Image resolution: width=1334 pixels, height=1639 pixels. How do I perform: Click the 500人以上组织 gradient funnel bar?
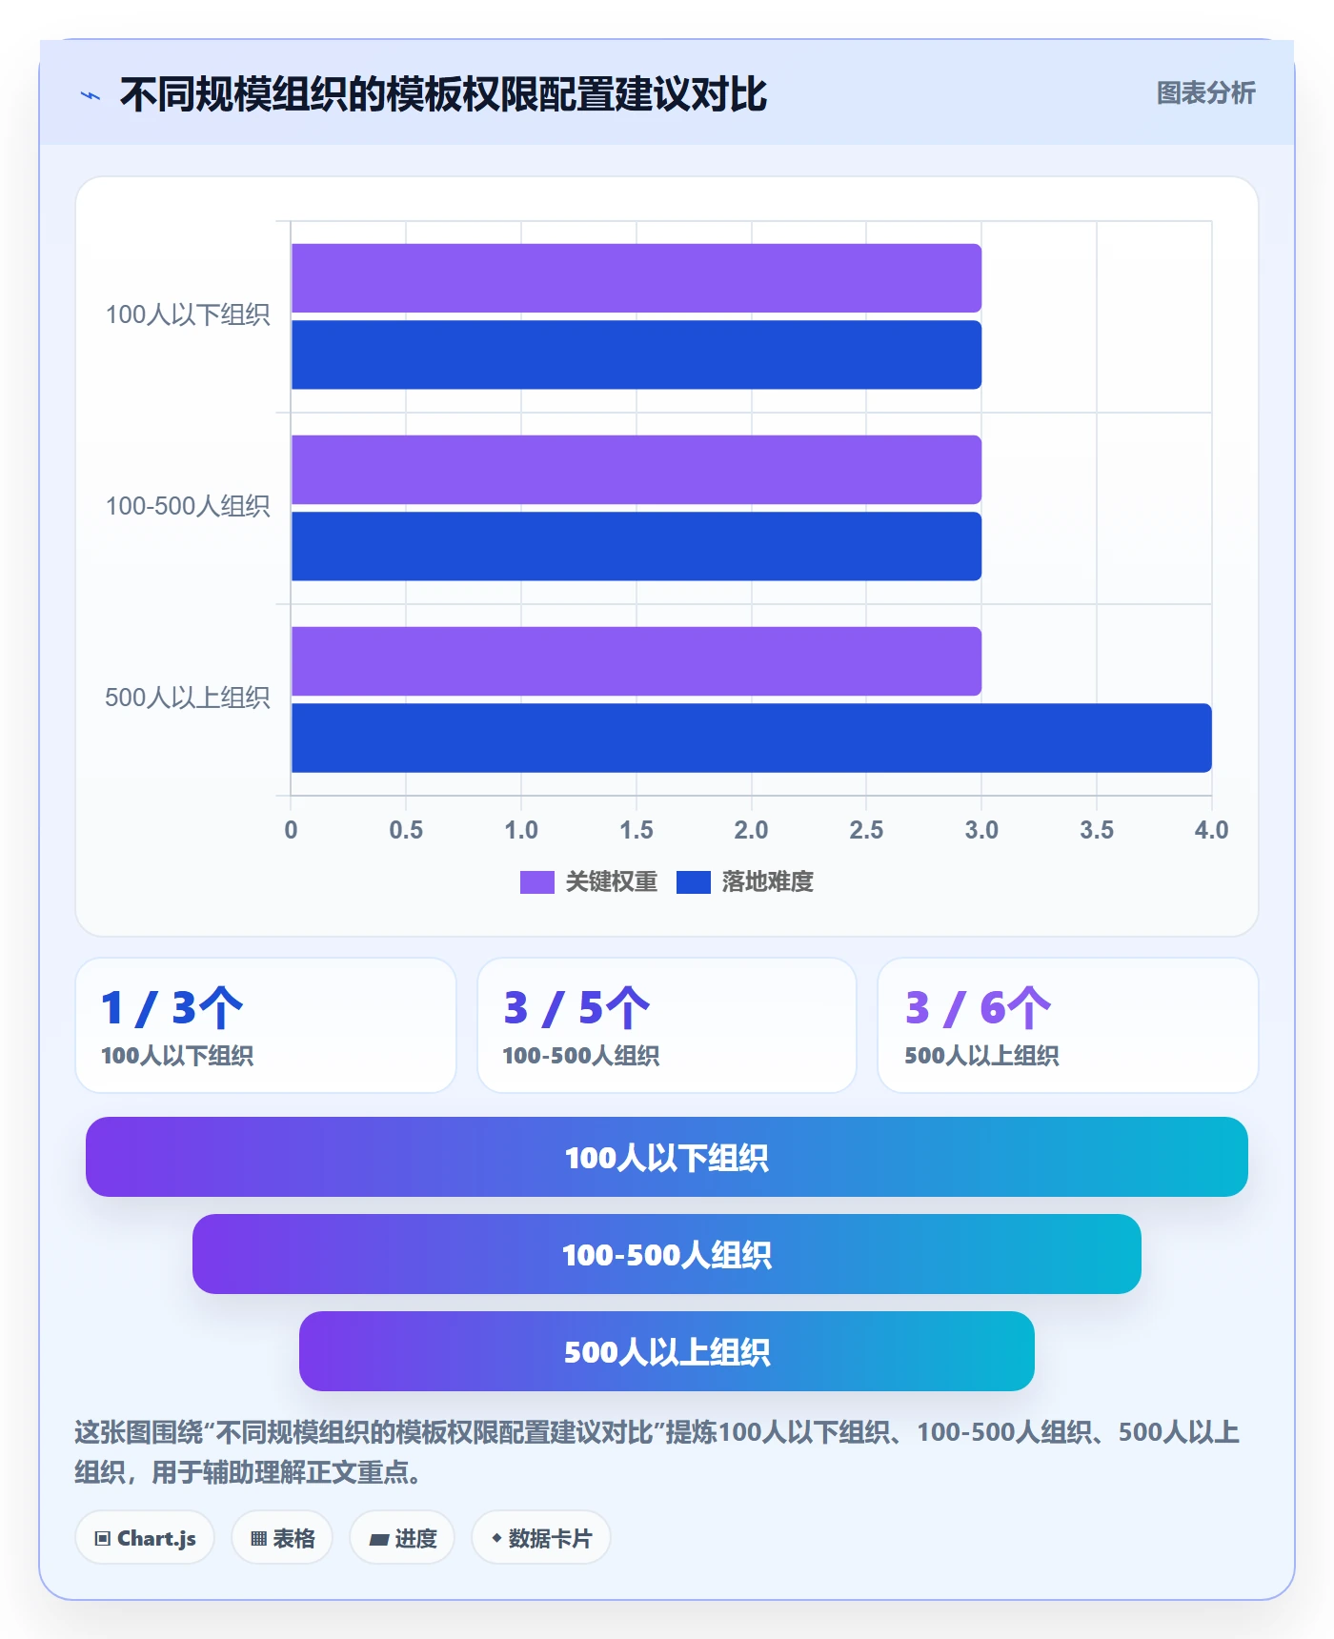(667, 1351)
